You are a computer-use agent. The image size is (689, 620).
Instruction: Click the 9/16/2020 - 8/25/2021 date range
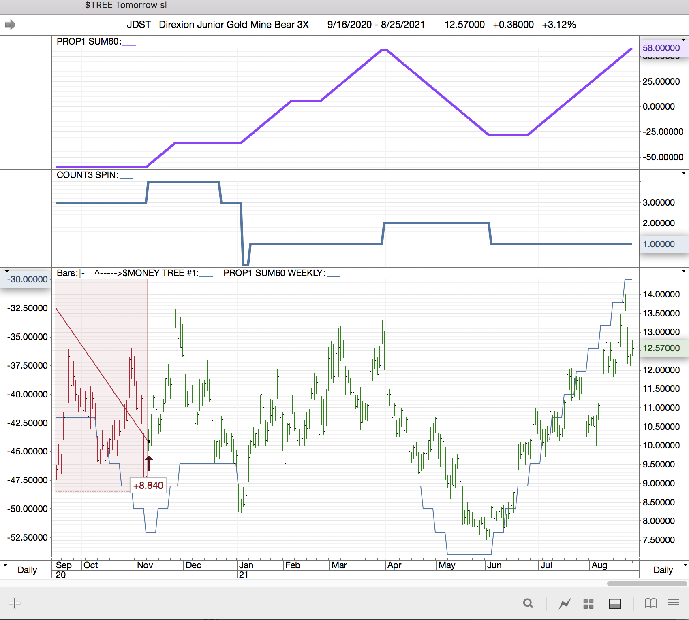click(376, 25)
